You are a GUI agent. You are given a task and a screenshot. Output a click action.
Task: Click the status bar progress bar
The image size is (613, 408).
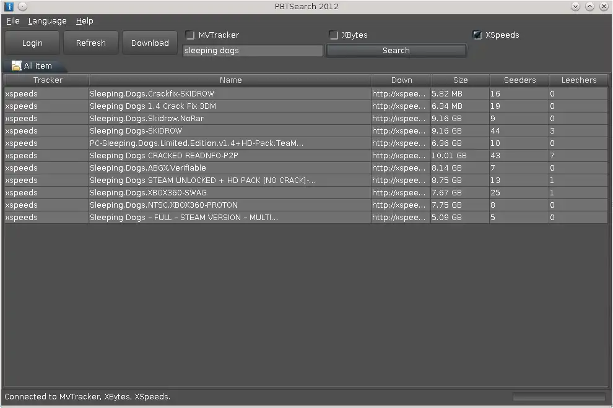tap(559, 397)
